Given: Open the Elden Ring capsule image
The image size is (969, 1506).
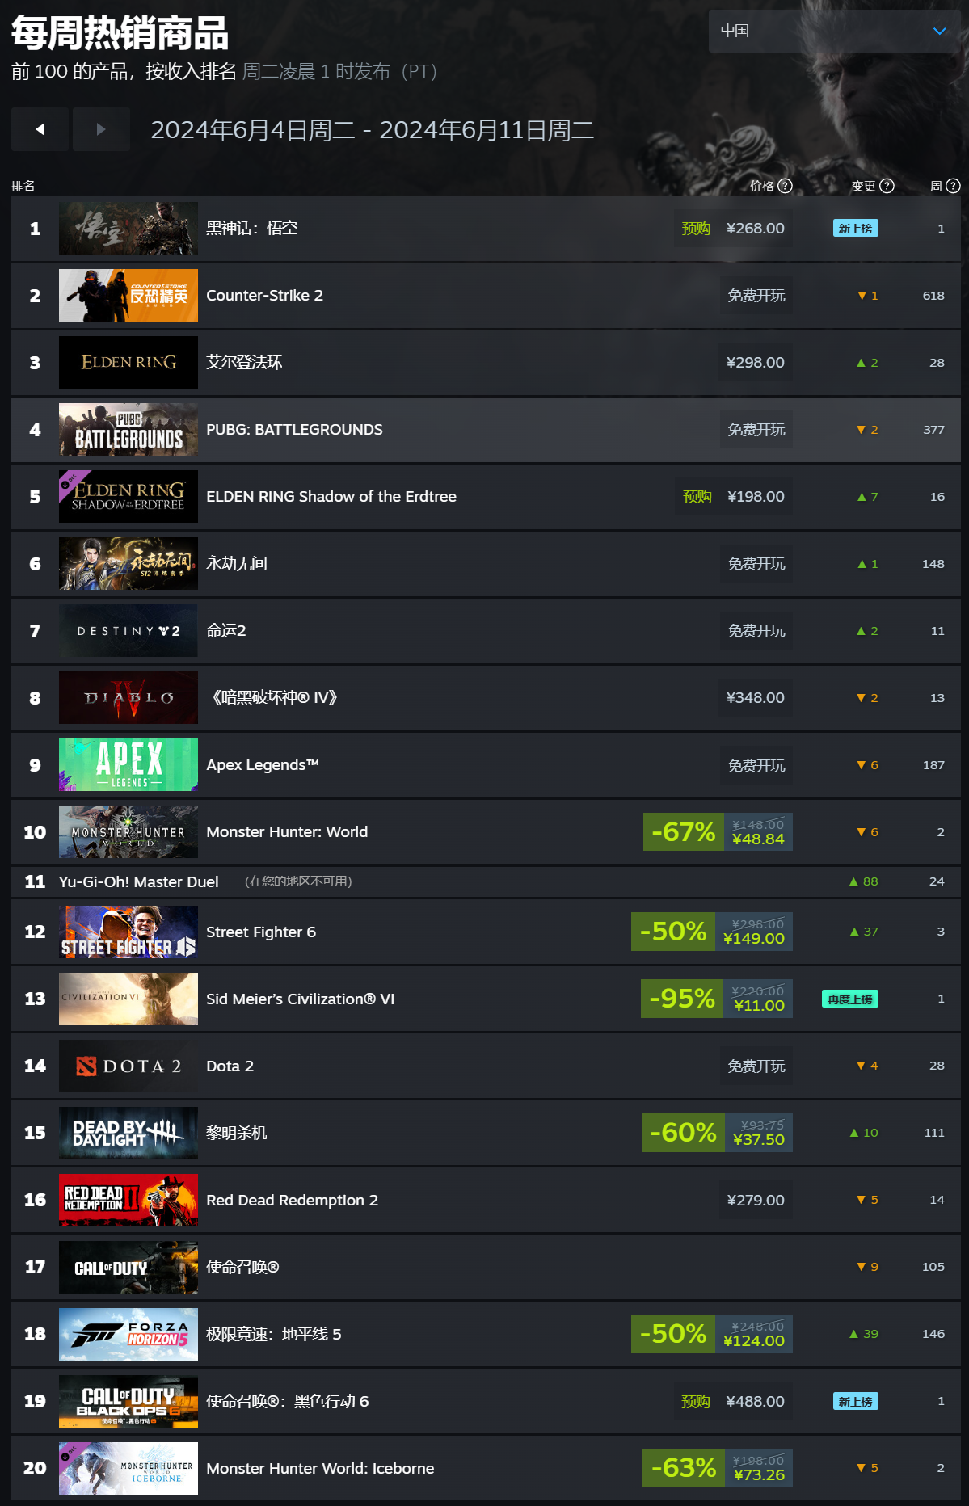Looking at the screenshot, I should click(x=128, y=362).
